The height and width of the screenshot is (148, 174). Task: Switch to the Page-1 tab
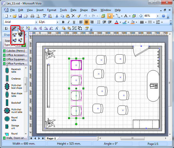51,139
